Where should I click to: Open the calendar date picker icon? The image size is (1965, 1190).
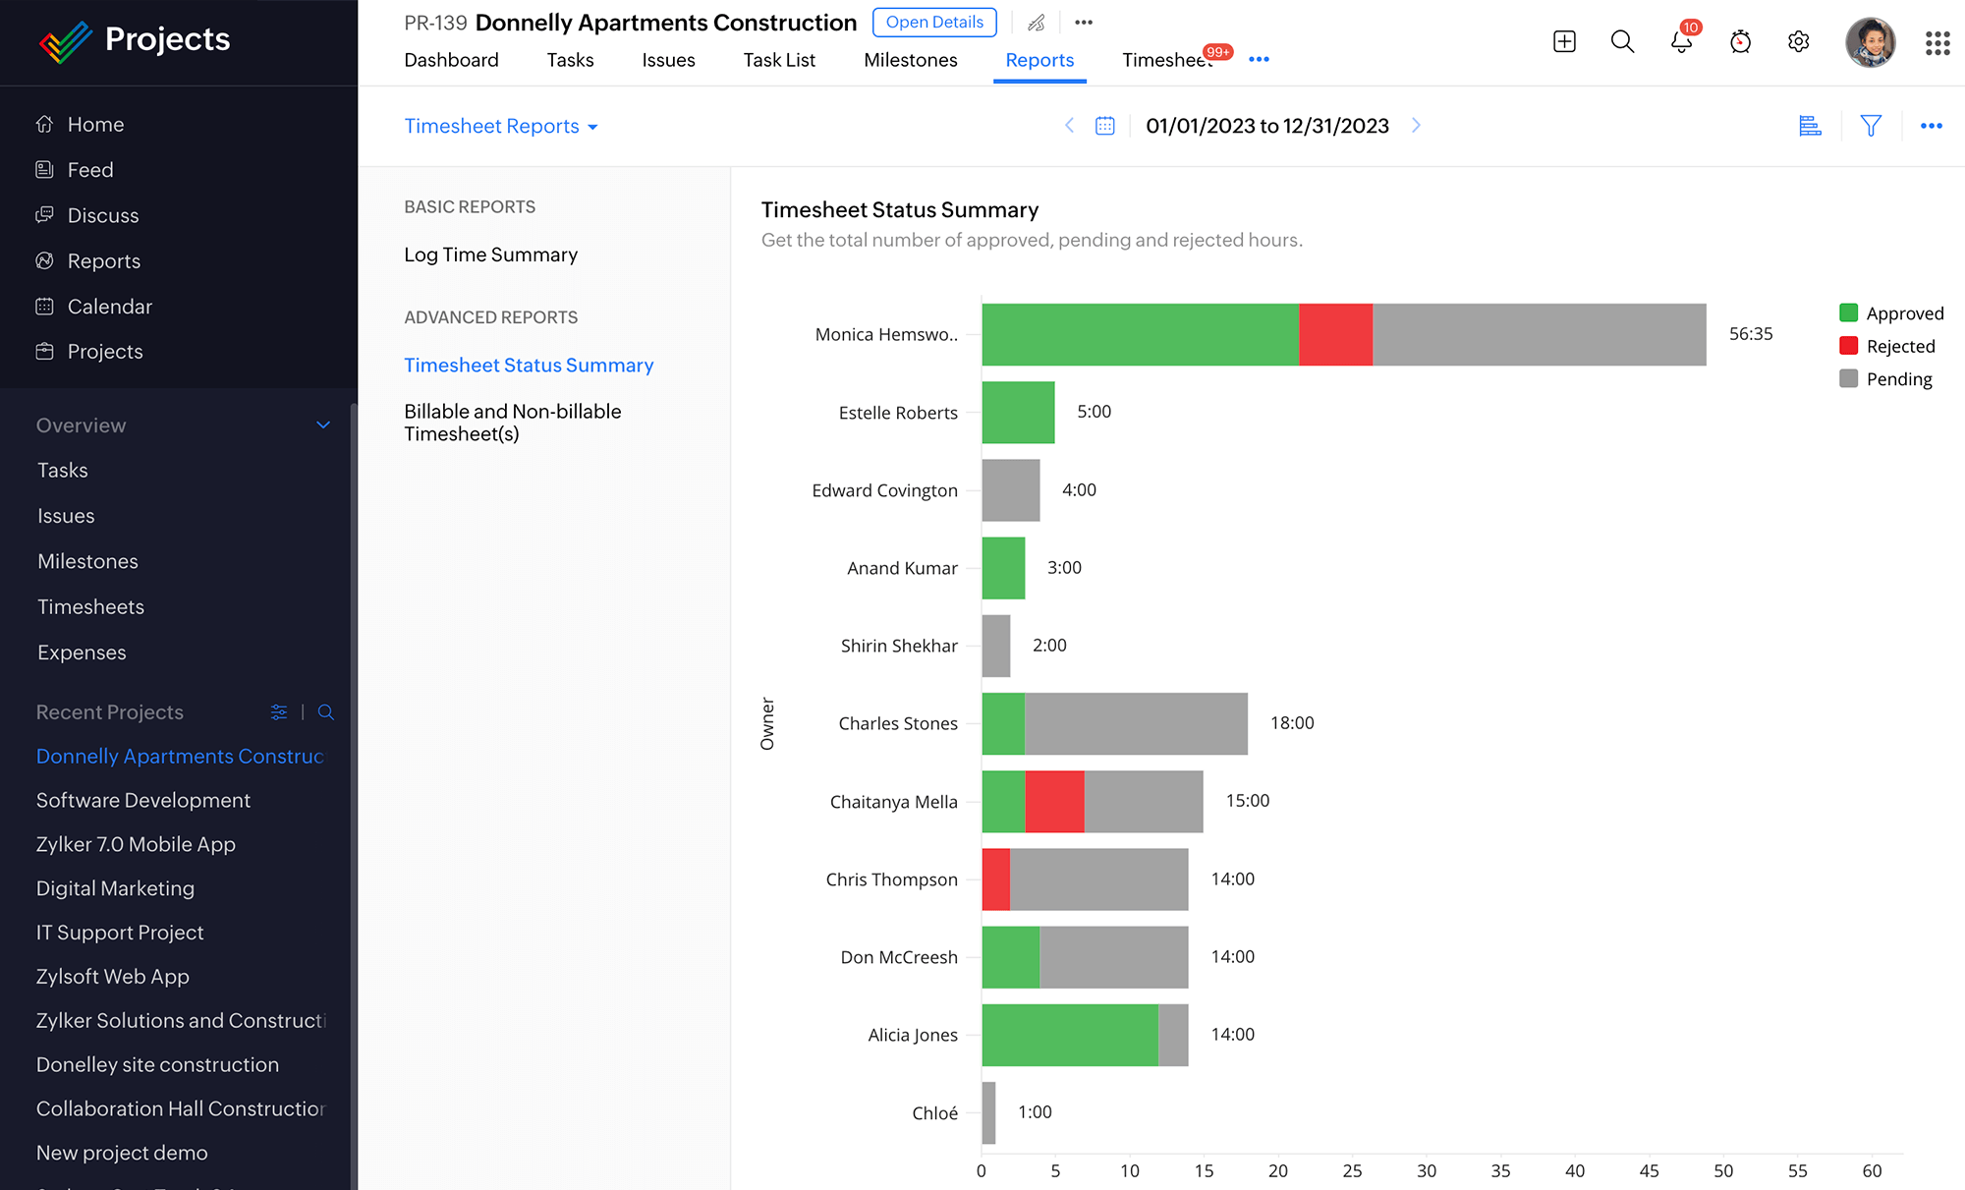coord(1105,126)
